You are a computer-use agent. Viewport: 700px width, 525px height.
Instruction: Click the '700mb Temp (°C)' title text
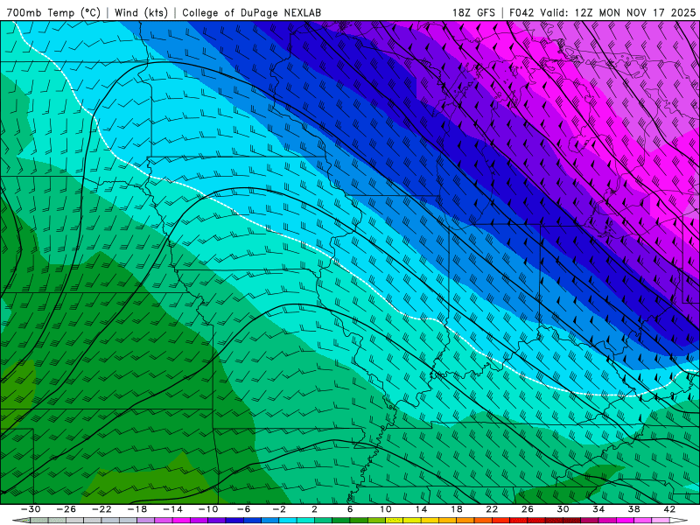[53, 12]
